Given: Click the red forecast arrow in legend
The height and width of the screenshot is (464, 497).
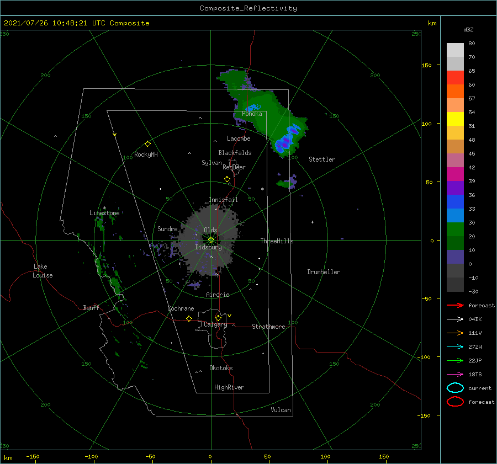Looking at the screenshot, I should coord(455,305).
